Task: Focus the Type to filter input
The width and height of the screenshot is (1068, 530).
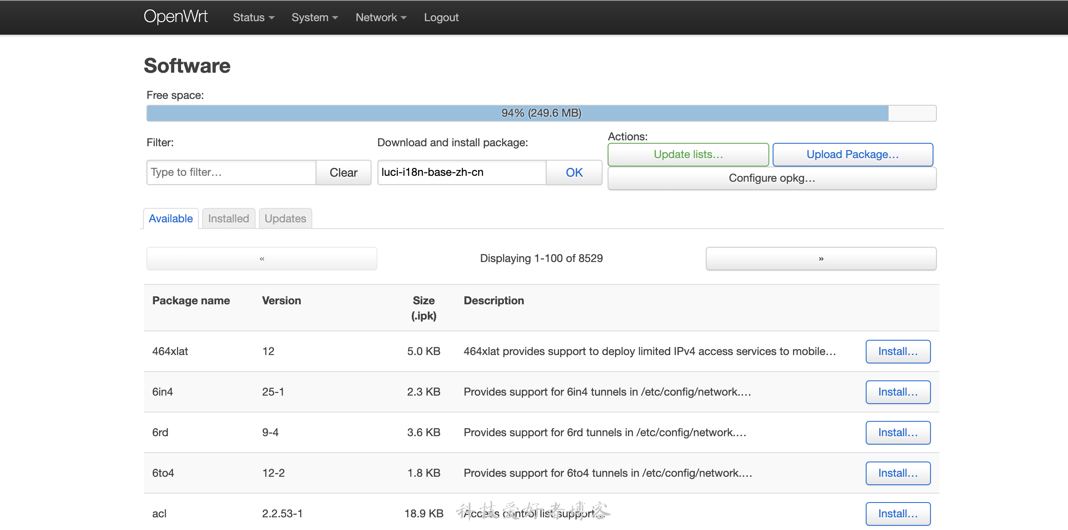Action: tap(231, 172)
